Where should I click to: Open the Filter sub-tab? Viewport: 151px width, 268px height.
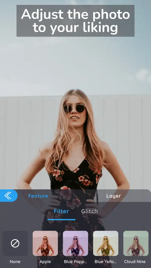click(x=61, y=211)
